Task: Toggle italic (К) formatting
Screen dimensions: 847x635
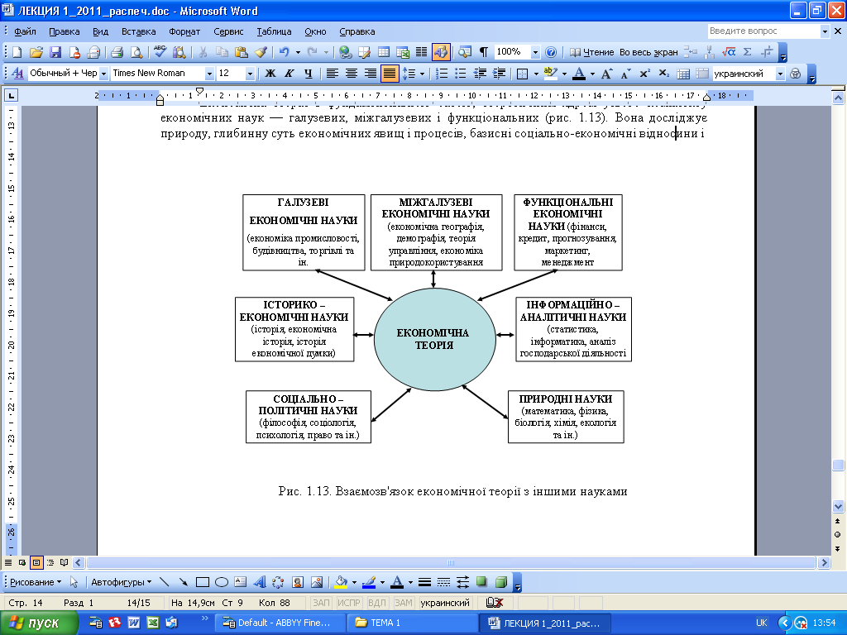Action: pos(289,74)
